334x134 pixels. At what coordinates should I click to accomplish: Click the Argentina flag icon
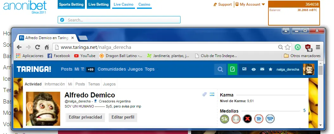(212, 94)
